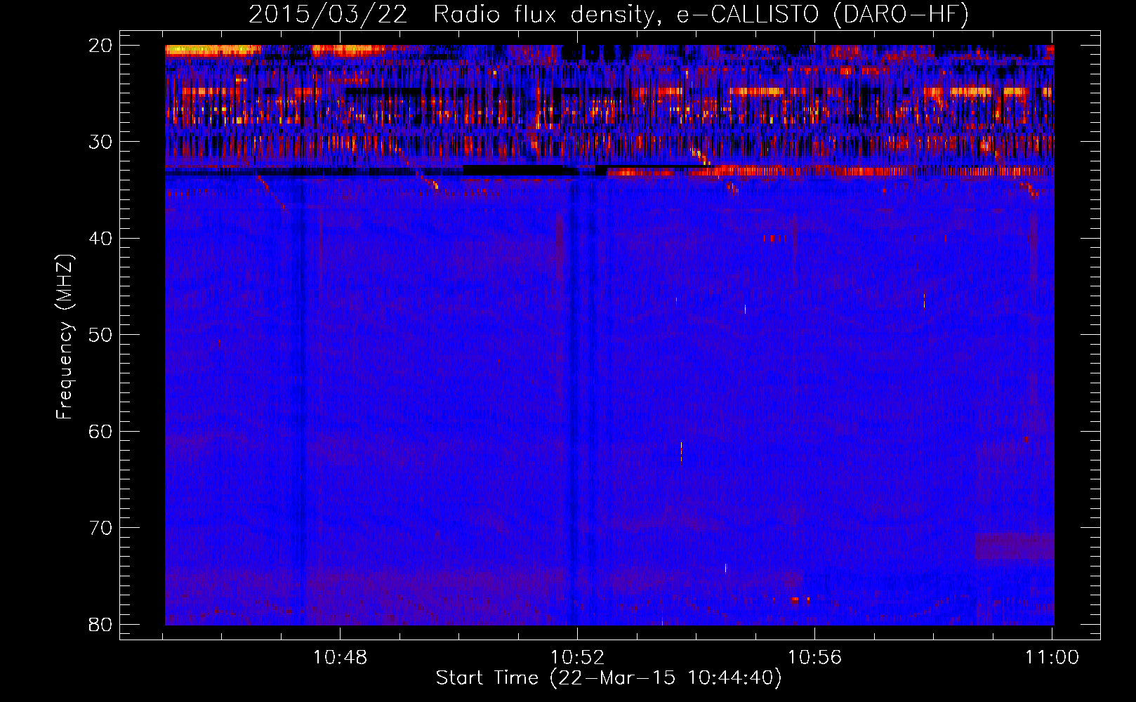Screen dimensions: 1136x702
Task: Click the 11:00 time tick label
Action: click(x=1052, y=658)
